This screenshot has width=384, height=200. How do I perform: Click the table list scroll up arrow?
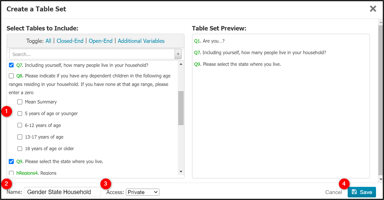point(181,64)
